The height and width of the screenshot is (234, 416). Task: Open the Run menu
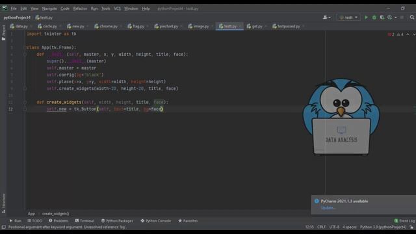click(94, 8)
